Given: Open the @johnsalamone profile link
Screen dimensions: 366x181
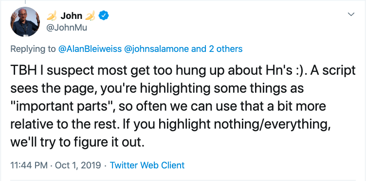Looking at the screenshot, I should (157, 49).
